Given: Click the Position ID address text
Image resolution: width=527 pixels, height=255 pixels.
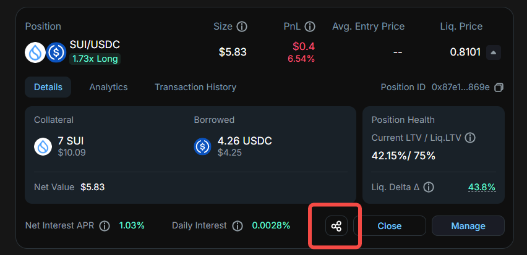Looking at the screenshot, I should pos(460,88).
